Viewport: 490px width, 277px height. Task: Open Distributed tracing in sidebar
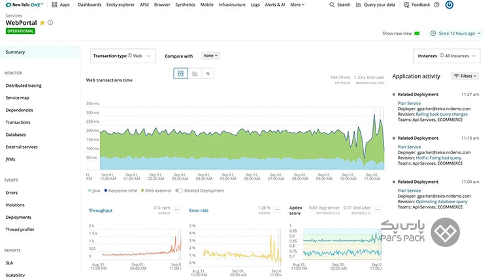click(24, 86)
